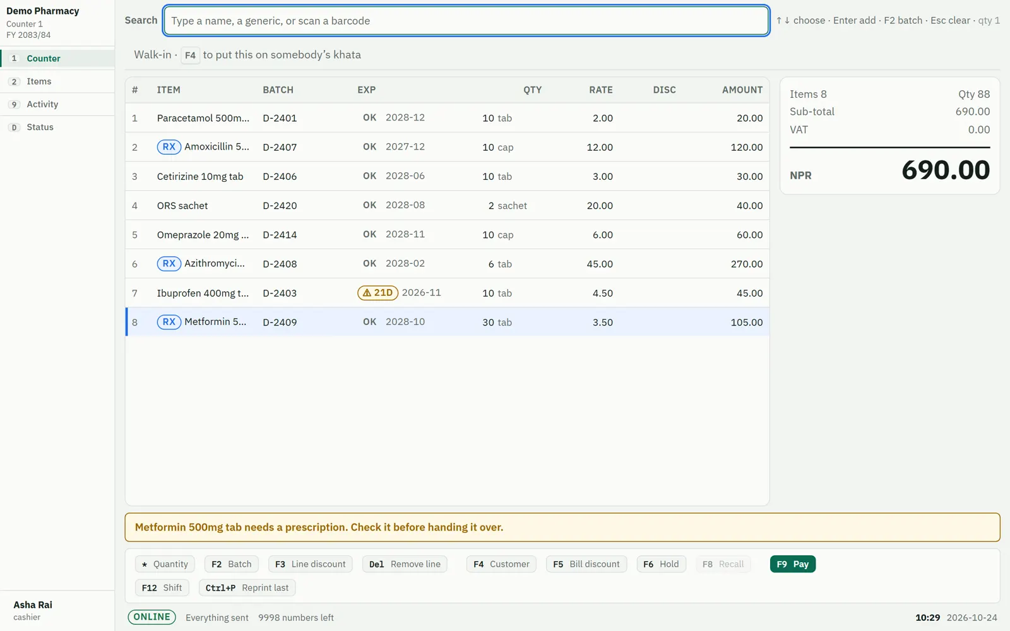Click the RX badge on Azithromycin row
The width and height of the screenshot is (1010, 631).
169,264
